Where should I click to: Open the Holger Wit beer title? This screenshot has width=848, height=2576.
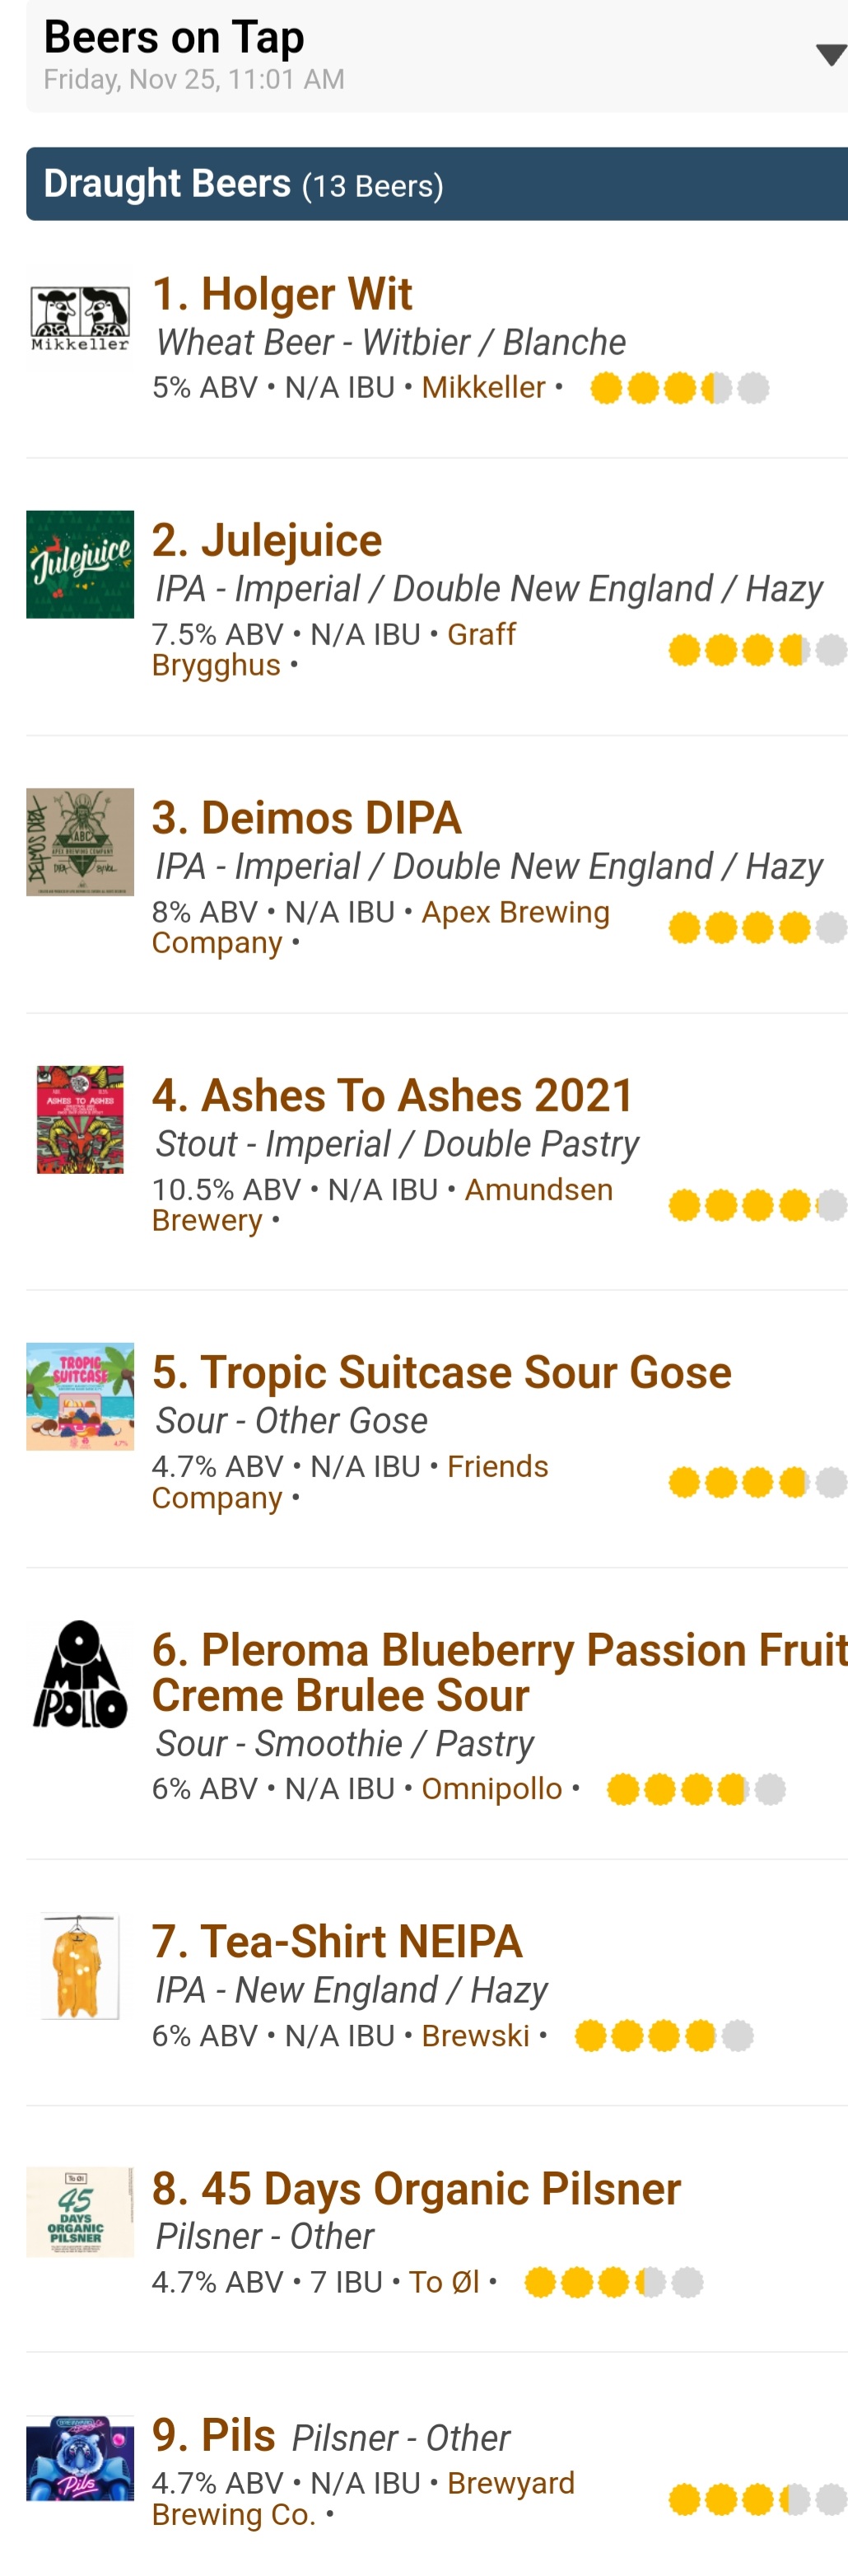282,294
